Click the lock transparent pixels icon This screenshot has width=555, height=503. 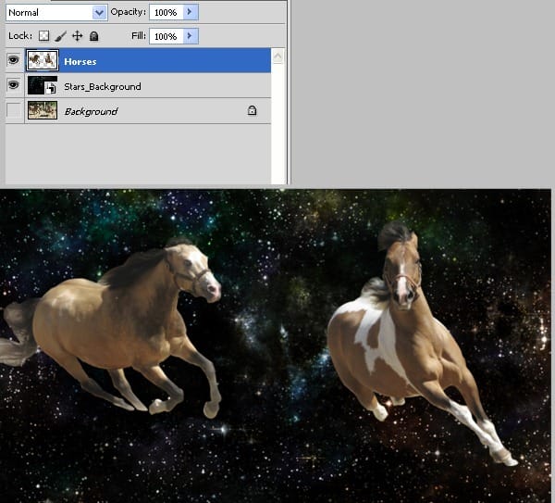click(x=43, y=36)
